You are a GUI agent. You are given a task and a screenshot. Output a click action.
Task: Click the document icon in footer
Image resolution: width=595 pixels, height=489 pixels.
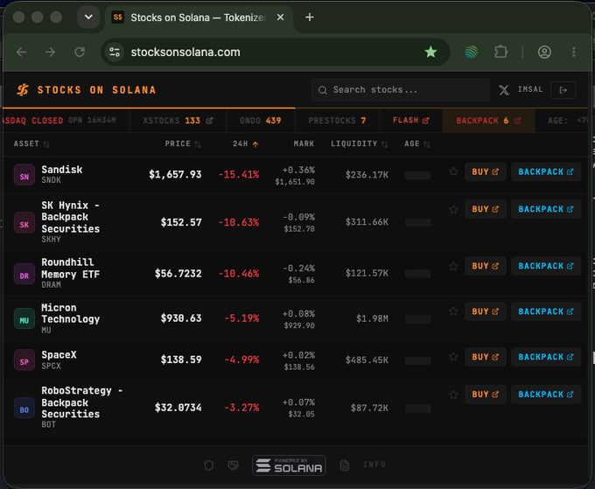[x=345, y=465]
